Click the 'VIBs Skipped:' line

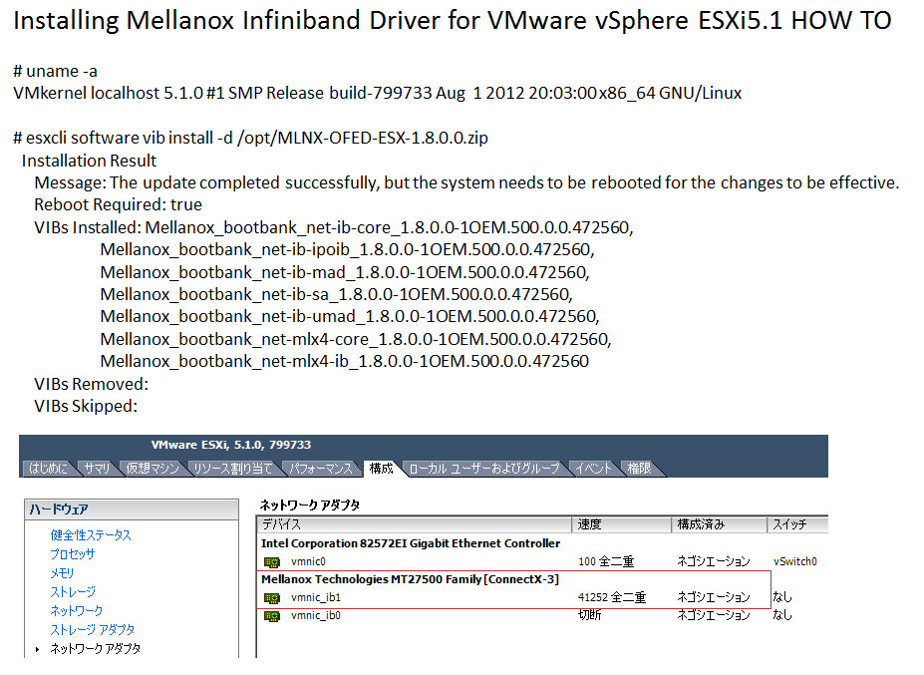[86, 406]
